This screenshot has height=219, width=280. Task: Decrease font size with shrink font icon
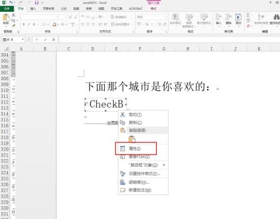(76, 17)
